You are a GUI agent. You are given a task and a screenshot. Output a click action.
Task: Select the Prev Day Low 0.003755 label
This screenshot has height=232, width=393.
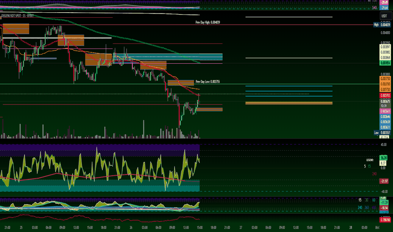(207, 81)
